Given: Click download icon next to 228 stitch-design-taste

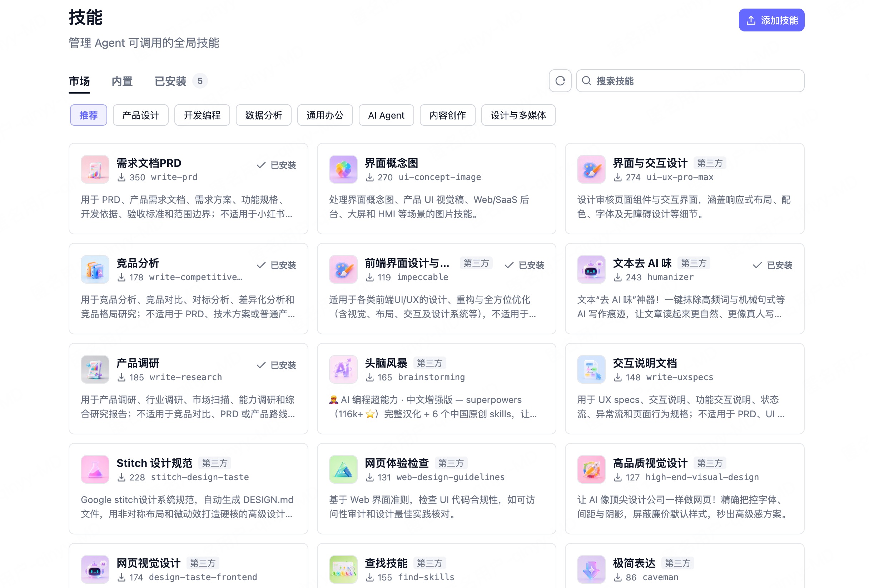Looking at the screenshot, I should (121, 477).
